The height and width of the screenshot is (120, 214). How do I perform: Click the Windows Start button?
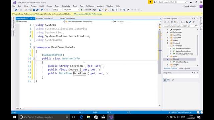click(15, 117)
